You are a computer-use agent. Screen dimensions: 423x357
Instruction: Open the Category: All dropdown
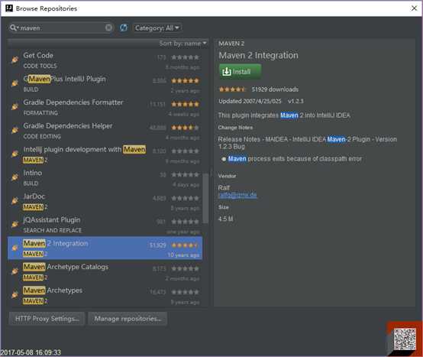pos(157,28)
